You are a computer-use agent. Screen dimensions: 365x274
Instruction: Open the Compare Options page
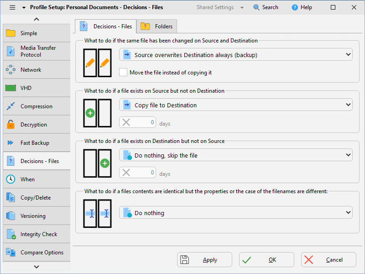(36, 253)
